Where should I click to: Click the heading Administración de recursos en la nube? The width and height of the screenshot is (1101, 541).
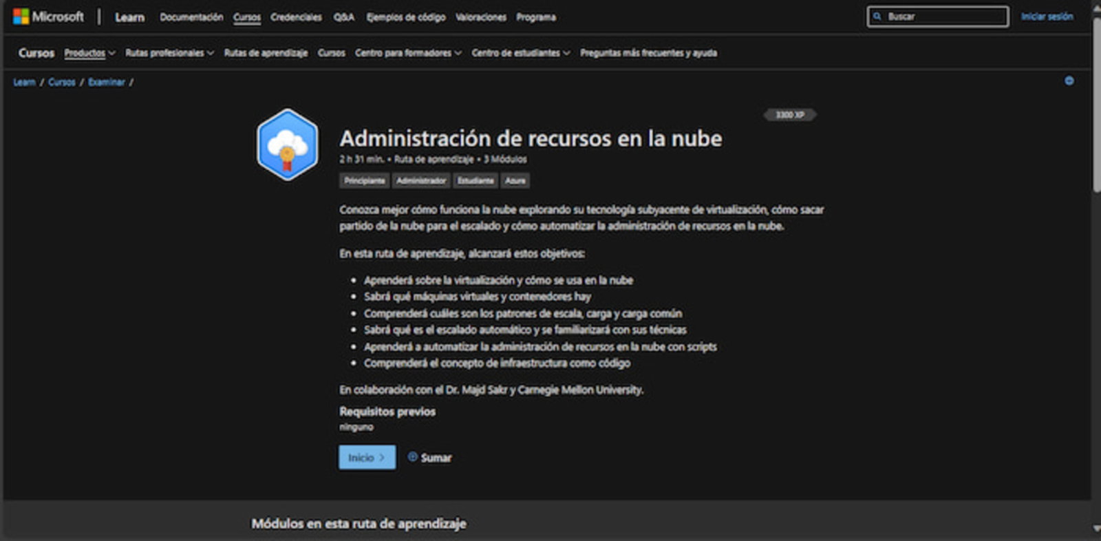[x=531, y=138]
